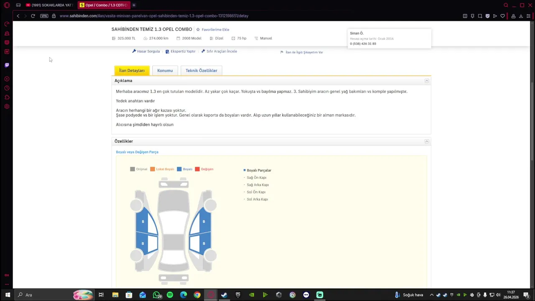Open İlan ile İlgili Şikayetim Var link
This screenshot has height=301, width=535.
tap(302, 52)
